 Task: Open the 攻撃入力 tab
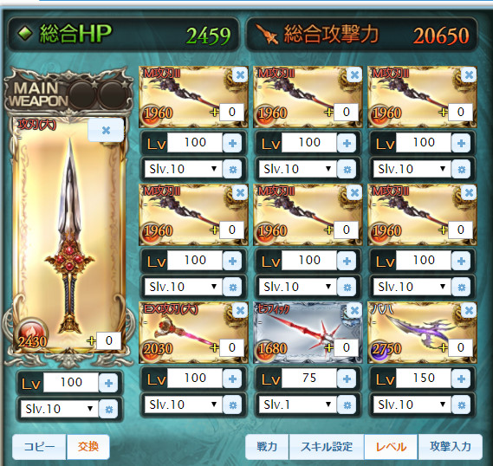tap(451, 447)
